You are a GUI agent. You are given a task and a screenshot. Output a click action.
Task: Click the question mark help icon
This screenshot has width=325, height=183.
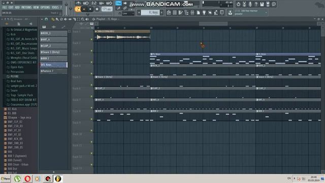(256, 4)
